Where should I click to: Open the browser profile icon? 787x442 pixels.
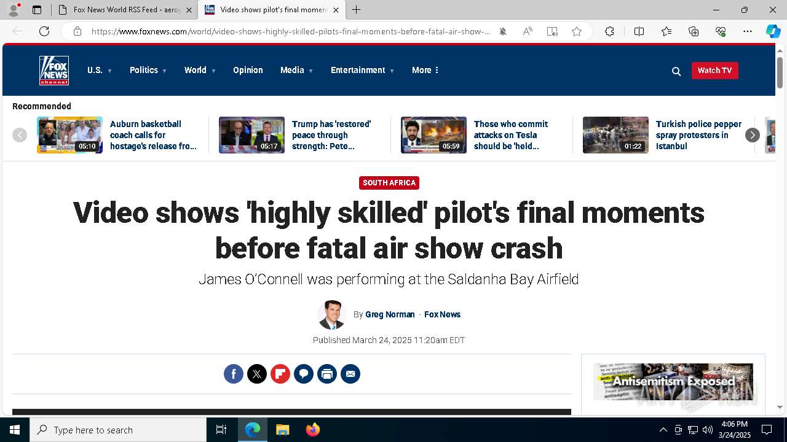point(13,10)
